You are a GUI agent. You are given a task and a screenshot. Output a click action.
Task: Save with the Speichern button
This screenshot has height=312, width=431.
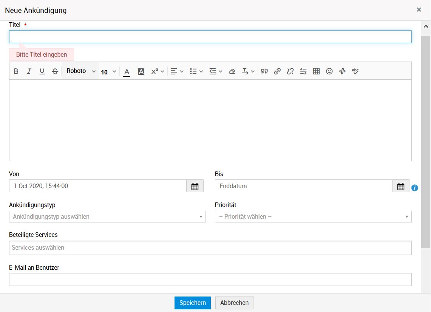[193, 303]
